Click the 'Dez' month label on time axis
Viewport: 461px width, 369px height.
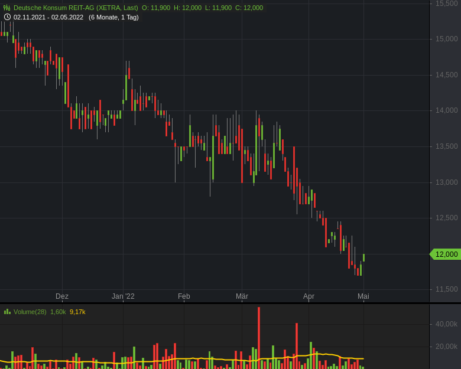click(x=62, y=296)
